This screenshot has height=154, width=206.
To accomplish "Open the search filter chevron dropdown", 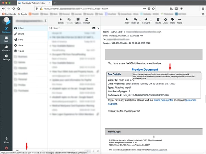I will pyautogui.click(x=98, y=28).
